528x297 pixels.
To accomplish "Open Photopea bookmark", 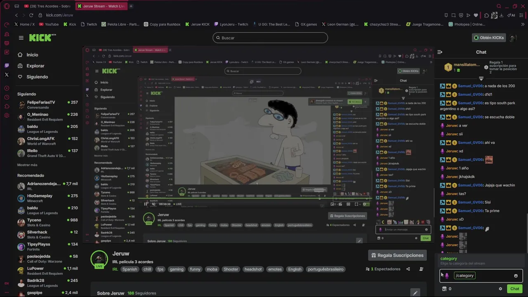I will pyautogui.click(x=467, y=24).
